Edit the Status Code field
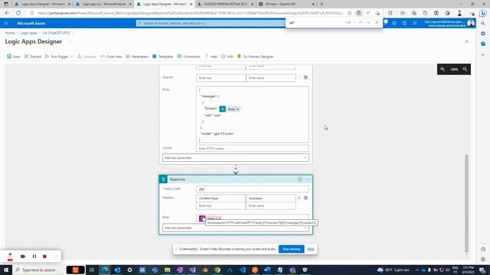 pos(252,189)
